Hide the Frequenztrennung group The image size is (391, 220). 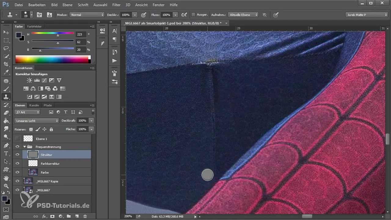point(17,147)
